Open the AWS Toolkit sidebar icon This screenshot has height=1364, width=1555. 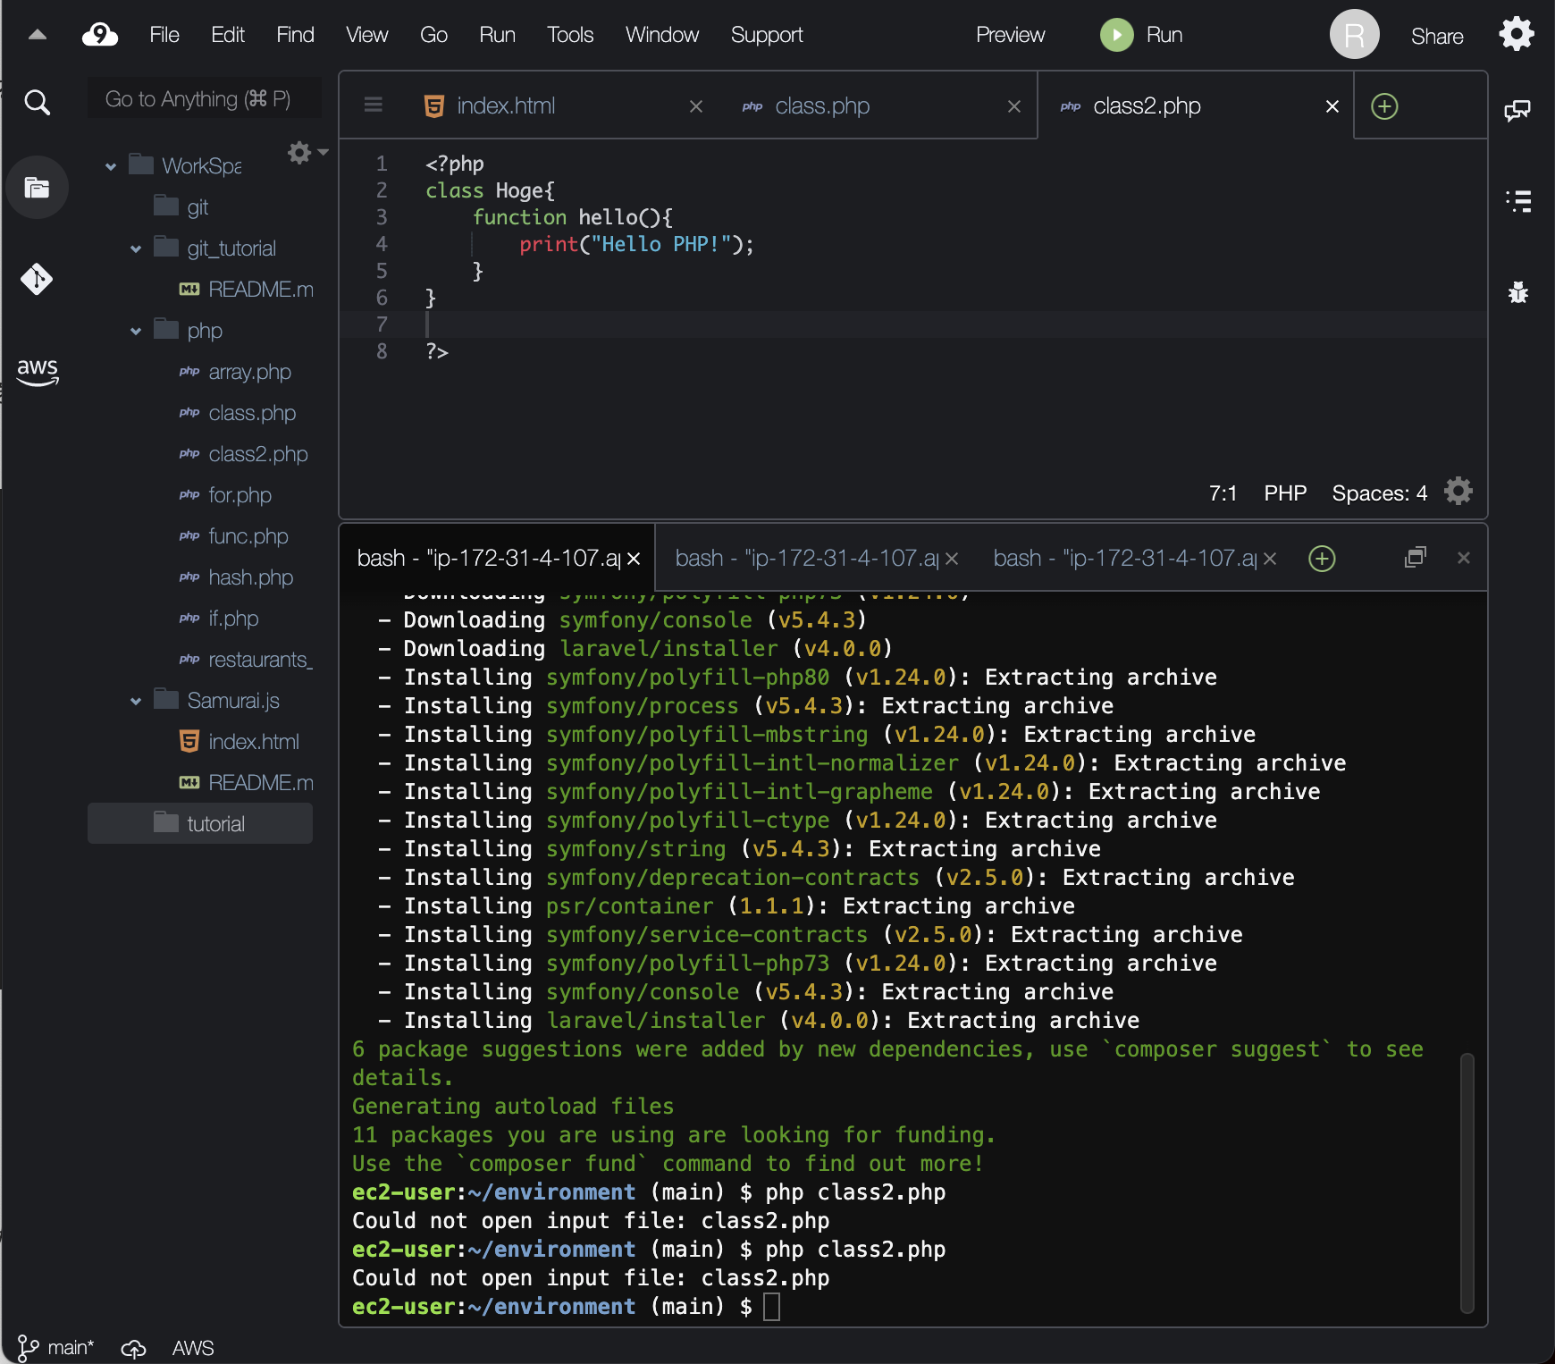tap(37, 371)
